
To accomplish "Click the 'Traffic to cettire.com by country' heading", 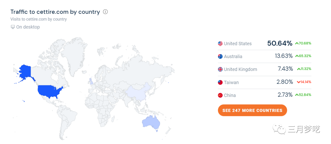I will click(55, 12).
